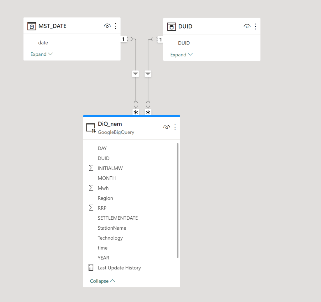Viewport: 321px width, 302px height.
Task: Click the DUID table storage icon
Action: click(171, 27)
